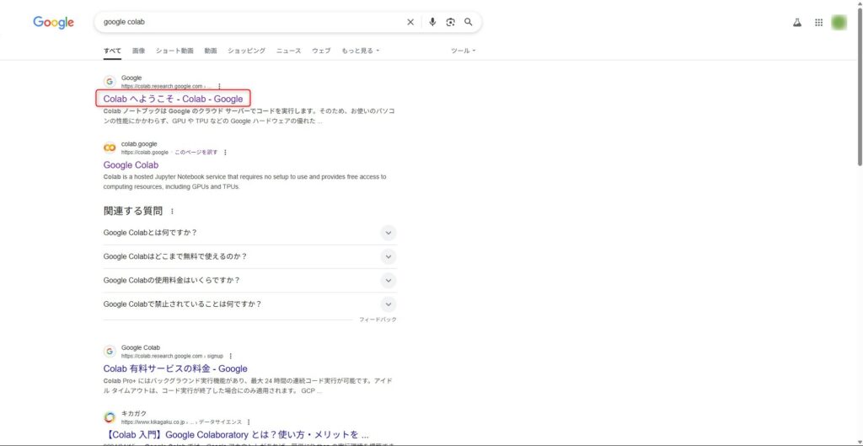The width and height of the screenshot is (863, 446).
Task: Switch to the ウェブ tab
Action: 321,51
